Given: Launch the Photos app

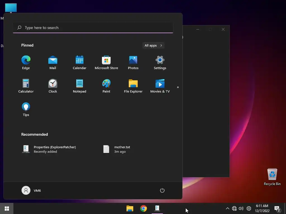Looking at the screenshot, I should pos(133,63).
